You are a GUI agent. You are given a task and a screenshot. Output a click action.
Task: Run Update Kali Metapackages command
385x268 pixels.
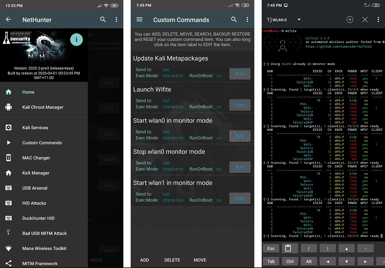pyautogui.click(x=240, y=74)
